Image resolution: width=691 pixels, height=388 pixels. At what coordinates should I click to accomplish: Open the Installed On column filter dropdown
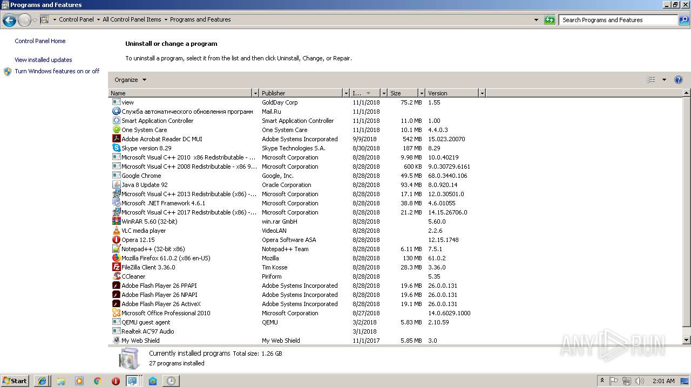pos(384,93)
